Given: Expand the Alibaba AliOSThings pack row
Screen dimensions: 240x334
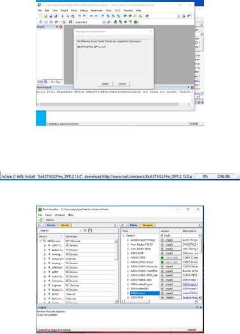Looking at the screenshot, I should (128, 240).
